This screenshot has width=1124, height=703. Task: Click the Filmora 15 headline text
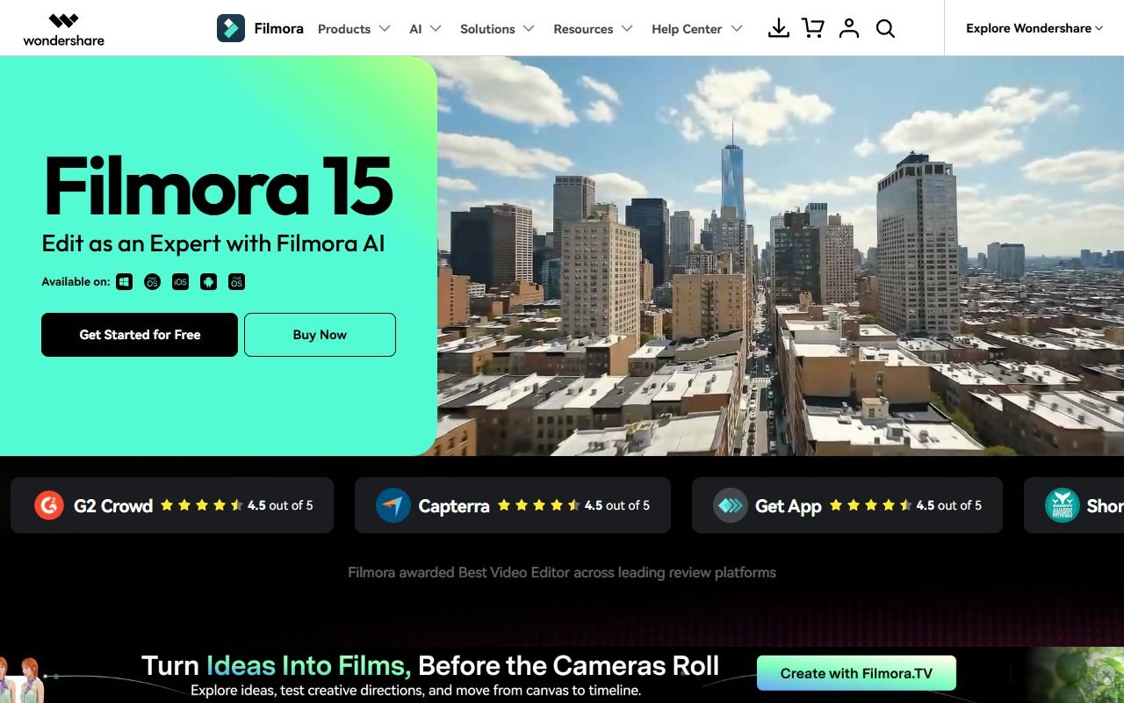(218, 186)
